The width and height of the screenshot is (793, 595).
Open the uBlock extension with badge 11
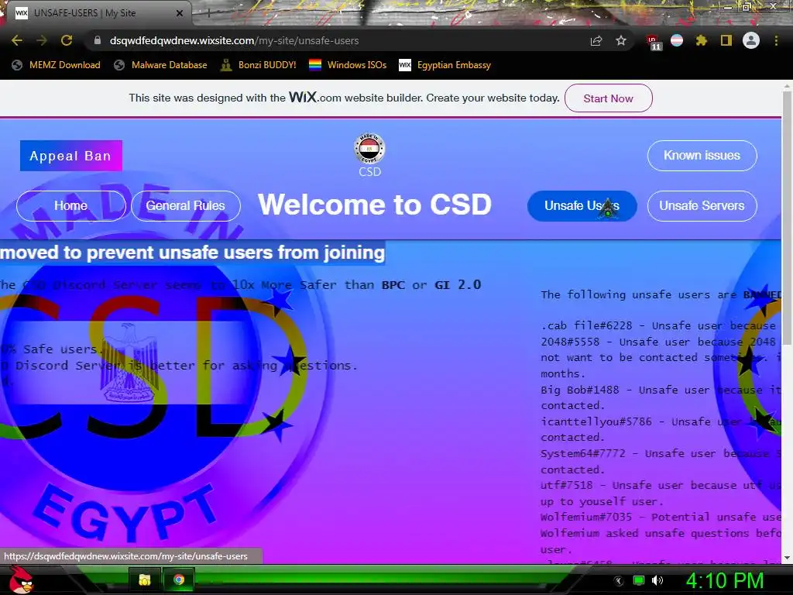point(653,42)
